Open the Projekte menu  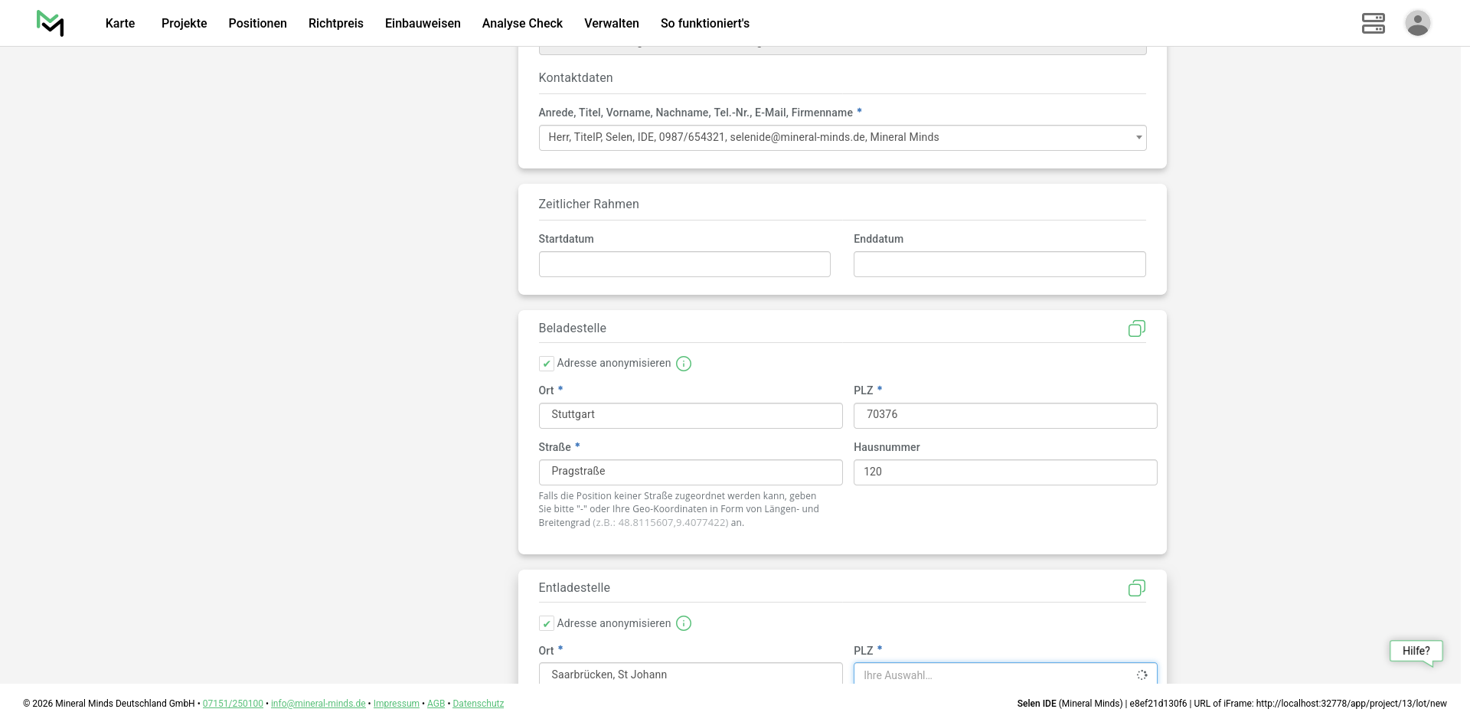pos(184,23)
